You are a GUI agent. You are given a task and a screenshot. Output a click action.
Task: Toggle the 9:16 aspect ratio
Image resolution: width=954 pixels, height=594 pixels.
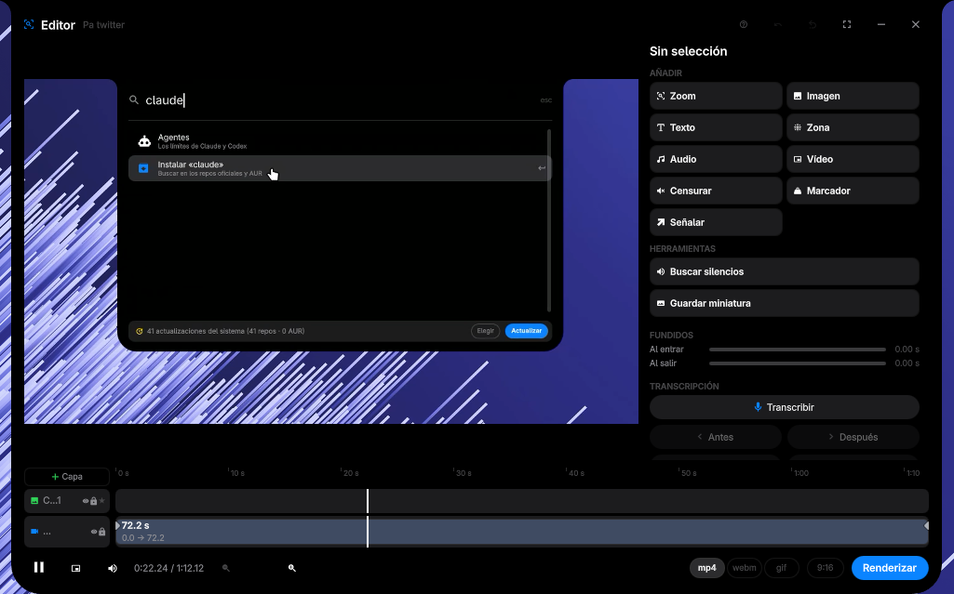click(x=825, y=568)
